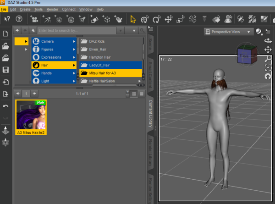Viewport: 275px width, 204px height.
Task: Switch to the Smart Content tab
Action: pyautogui.click(x=150, y=74)
